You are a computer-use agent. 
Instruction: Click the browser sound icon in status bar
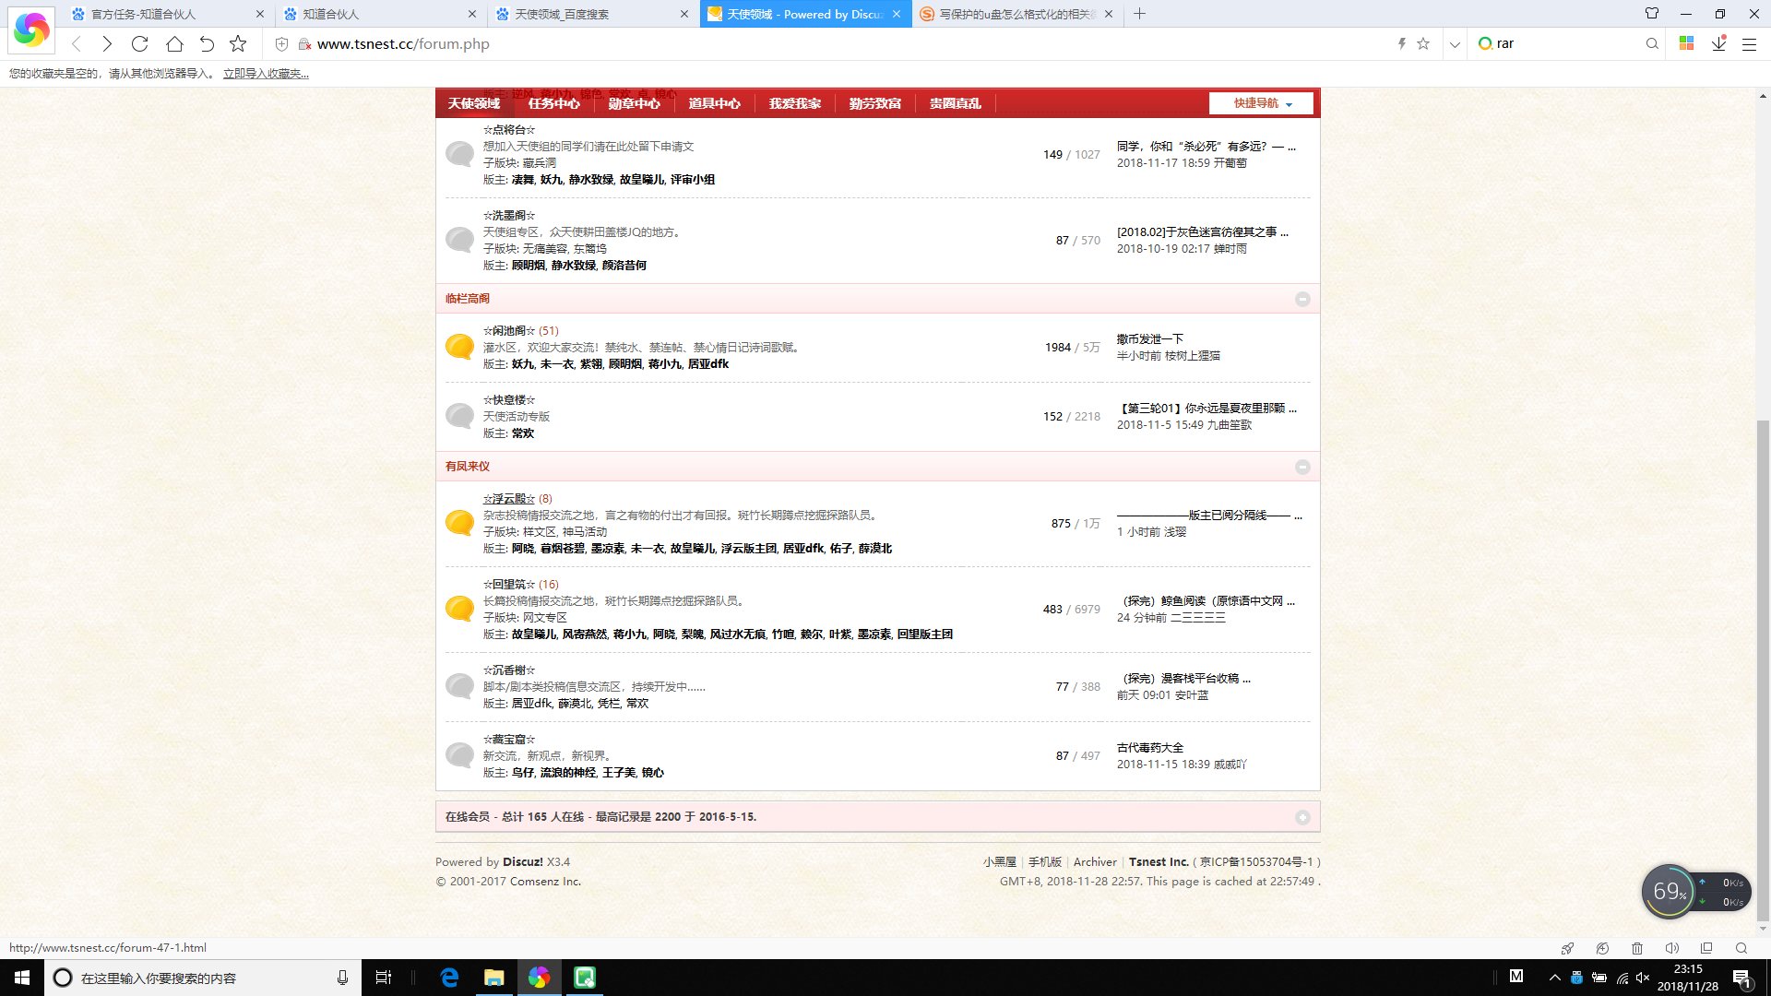tap(1671, 948)
